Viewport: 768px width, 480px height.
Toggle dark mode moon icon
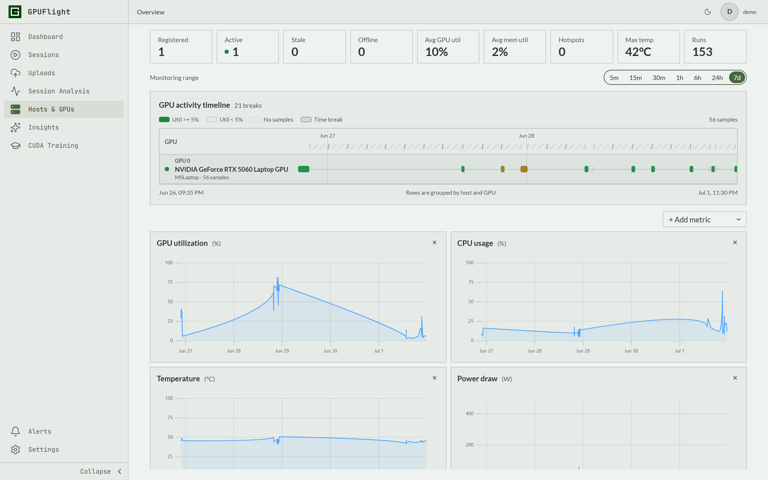pyautogui.click(x=707, y=12)
